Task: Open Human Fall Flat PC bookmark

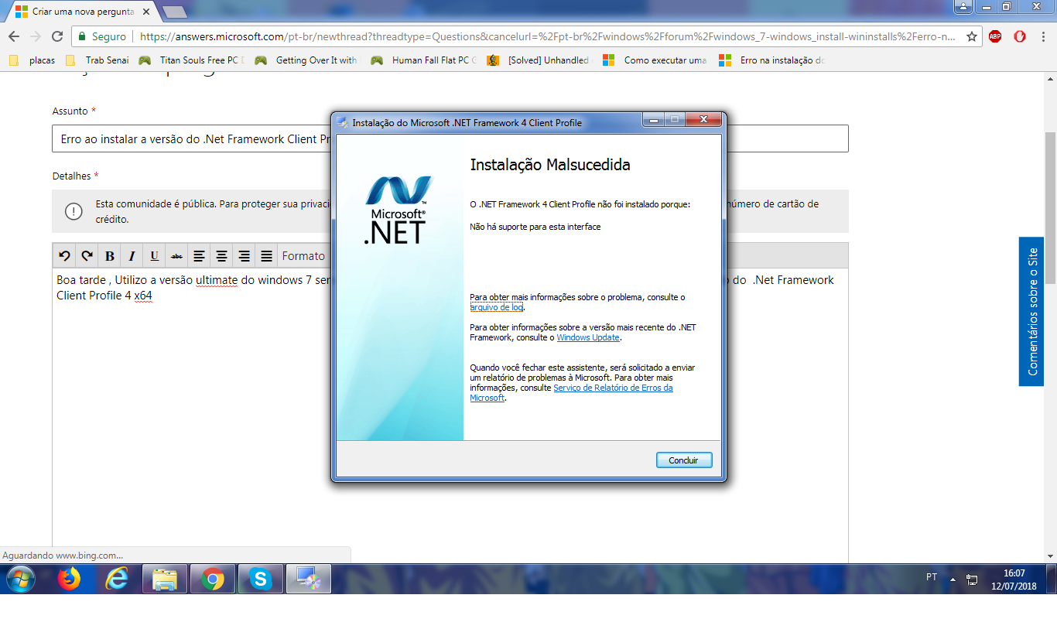Action: pos(423,60)
